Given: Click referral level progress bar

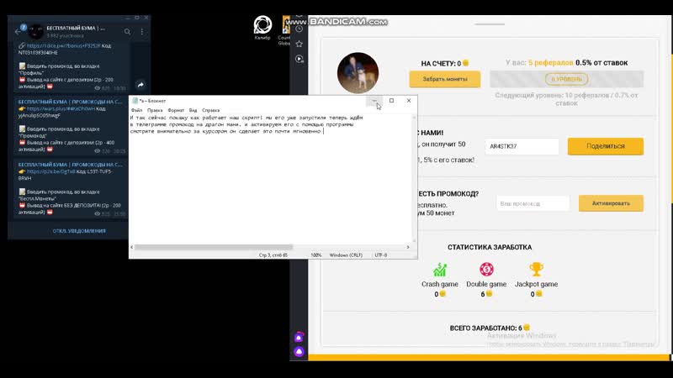Looking at the screenshot, I should (566, 79).
